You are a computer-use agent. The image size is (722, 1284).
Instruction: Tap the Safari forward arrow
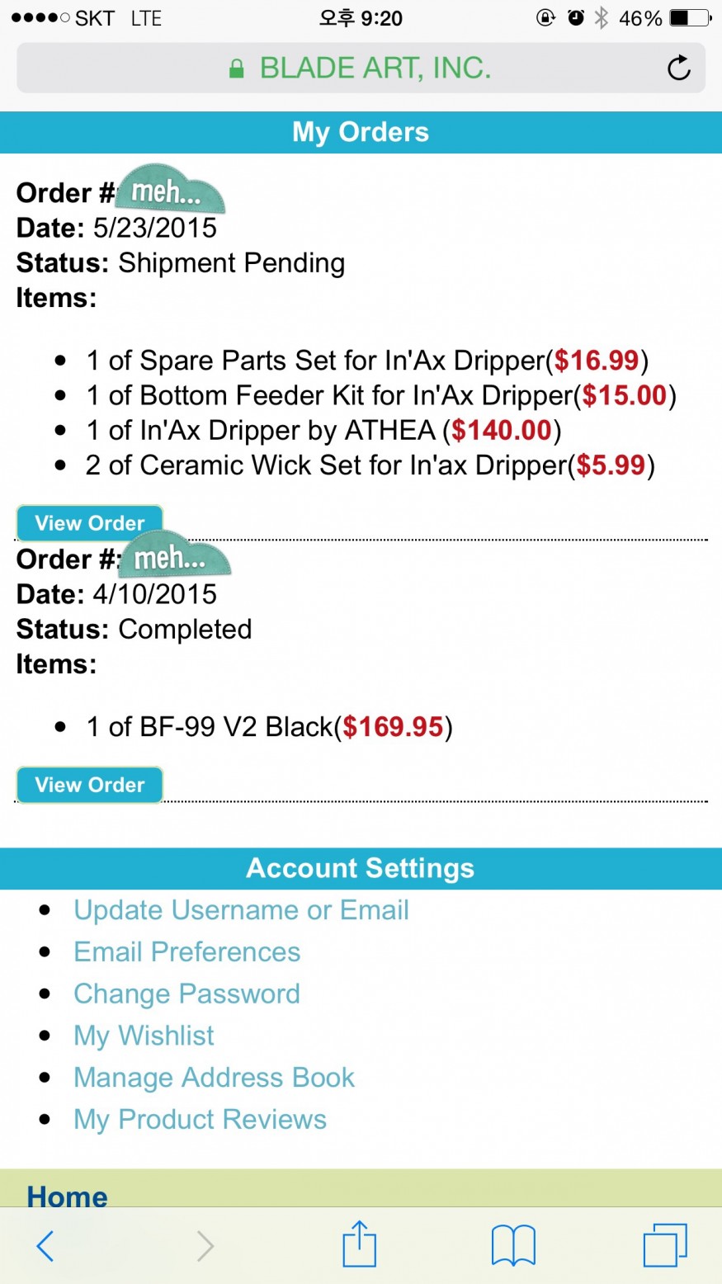[205, 1245]
